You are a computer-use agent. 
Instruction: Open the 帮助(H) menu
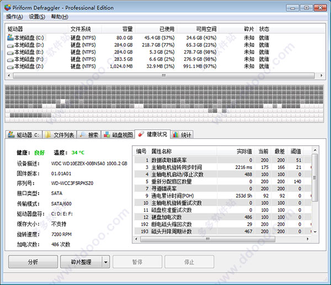click(x=60, y=17)
